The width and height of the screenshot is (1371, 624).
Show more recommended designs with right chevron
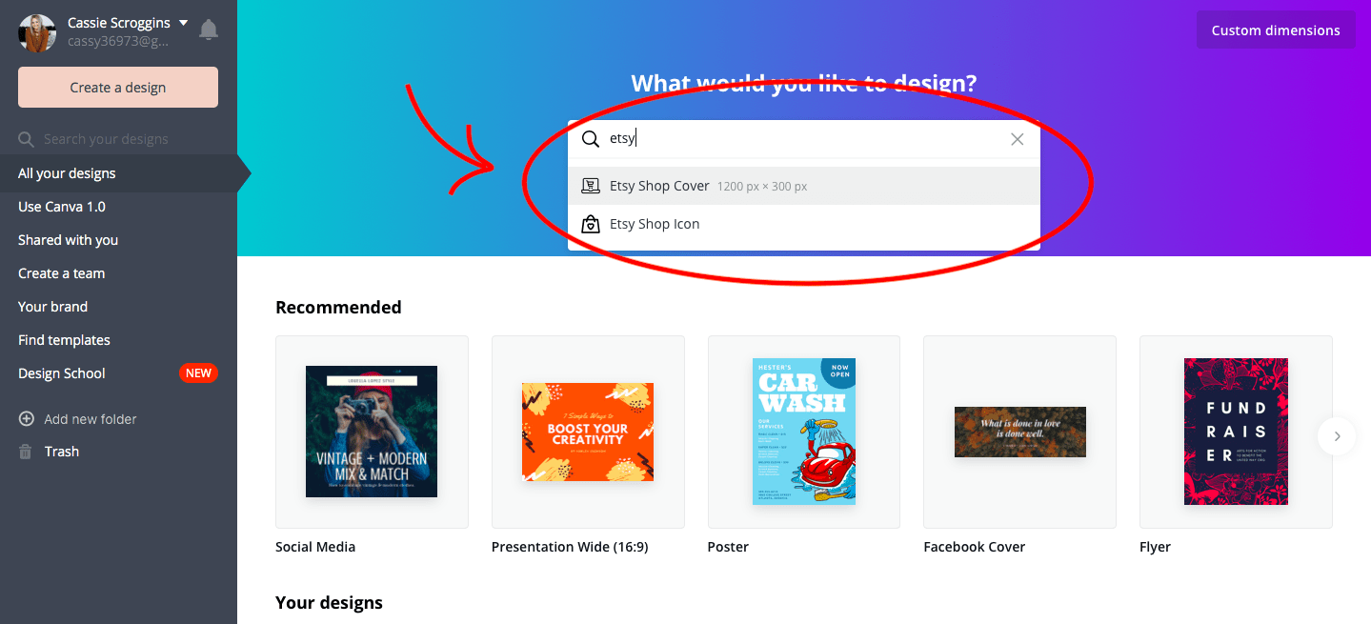pyautogui.click(x=1337, y=436)
